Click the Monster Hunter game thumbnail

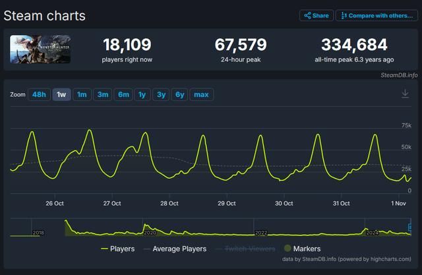(x=40, y=49)
